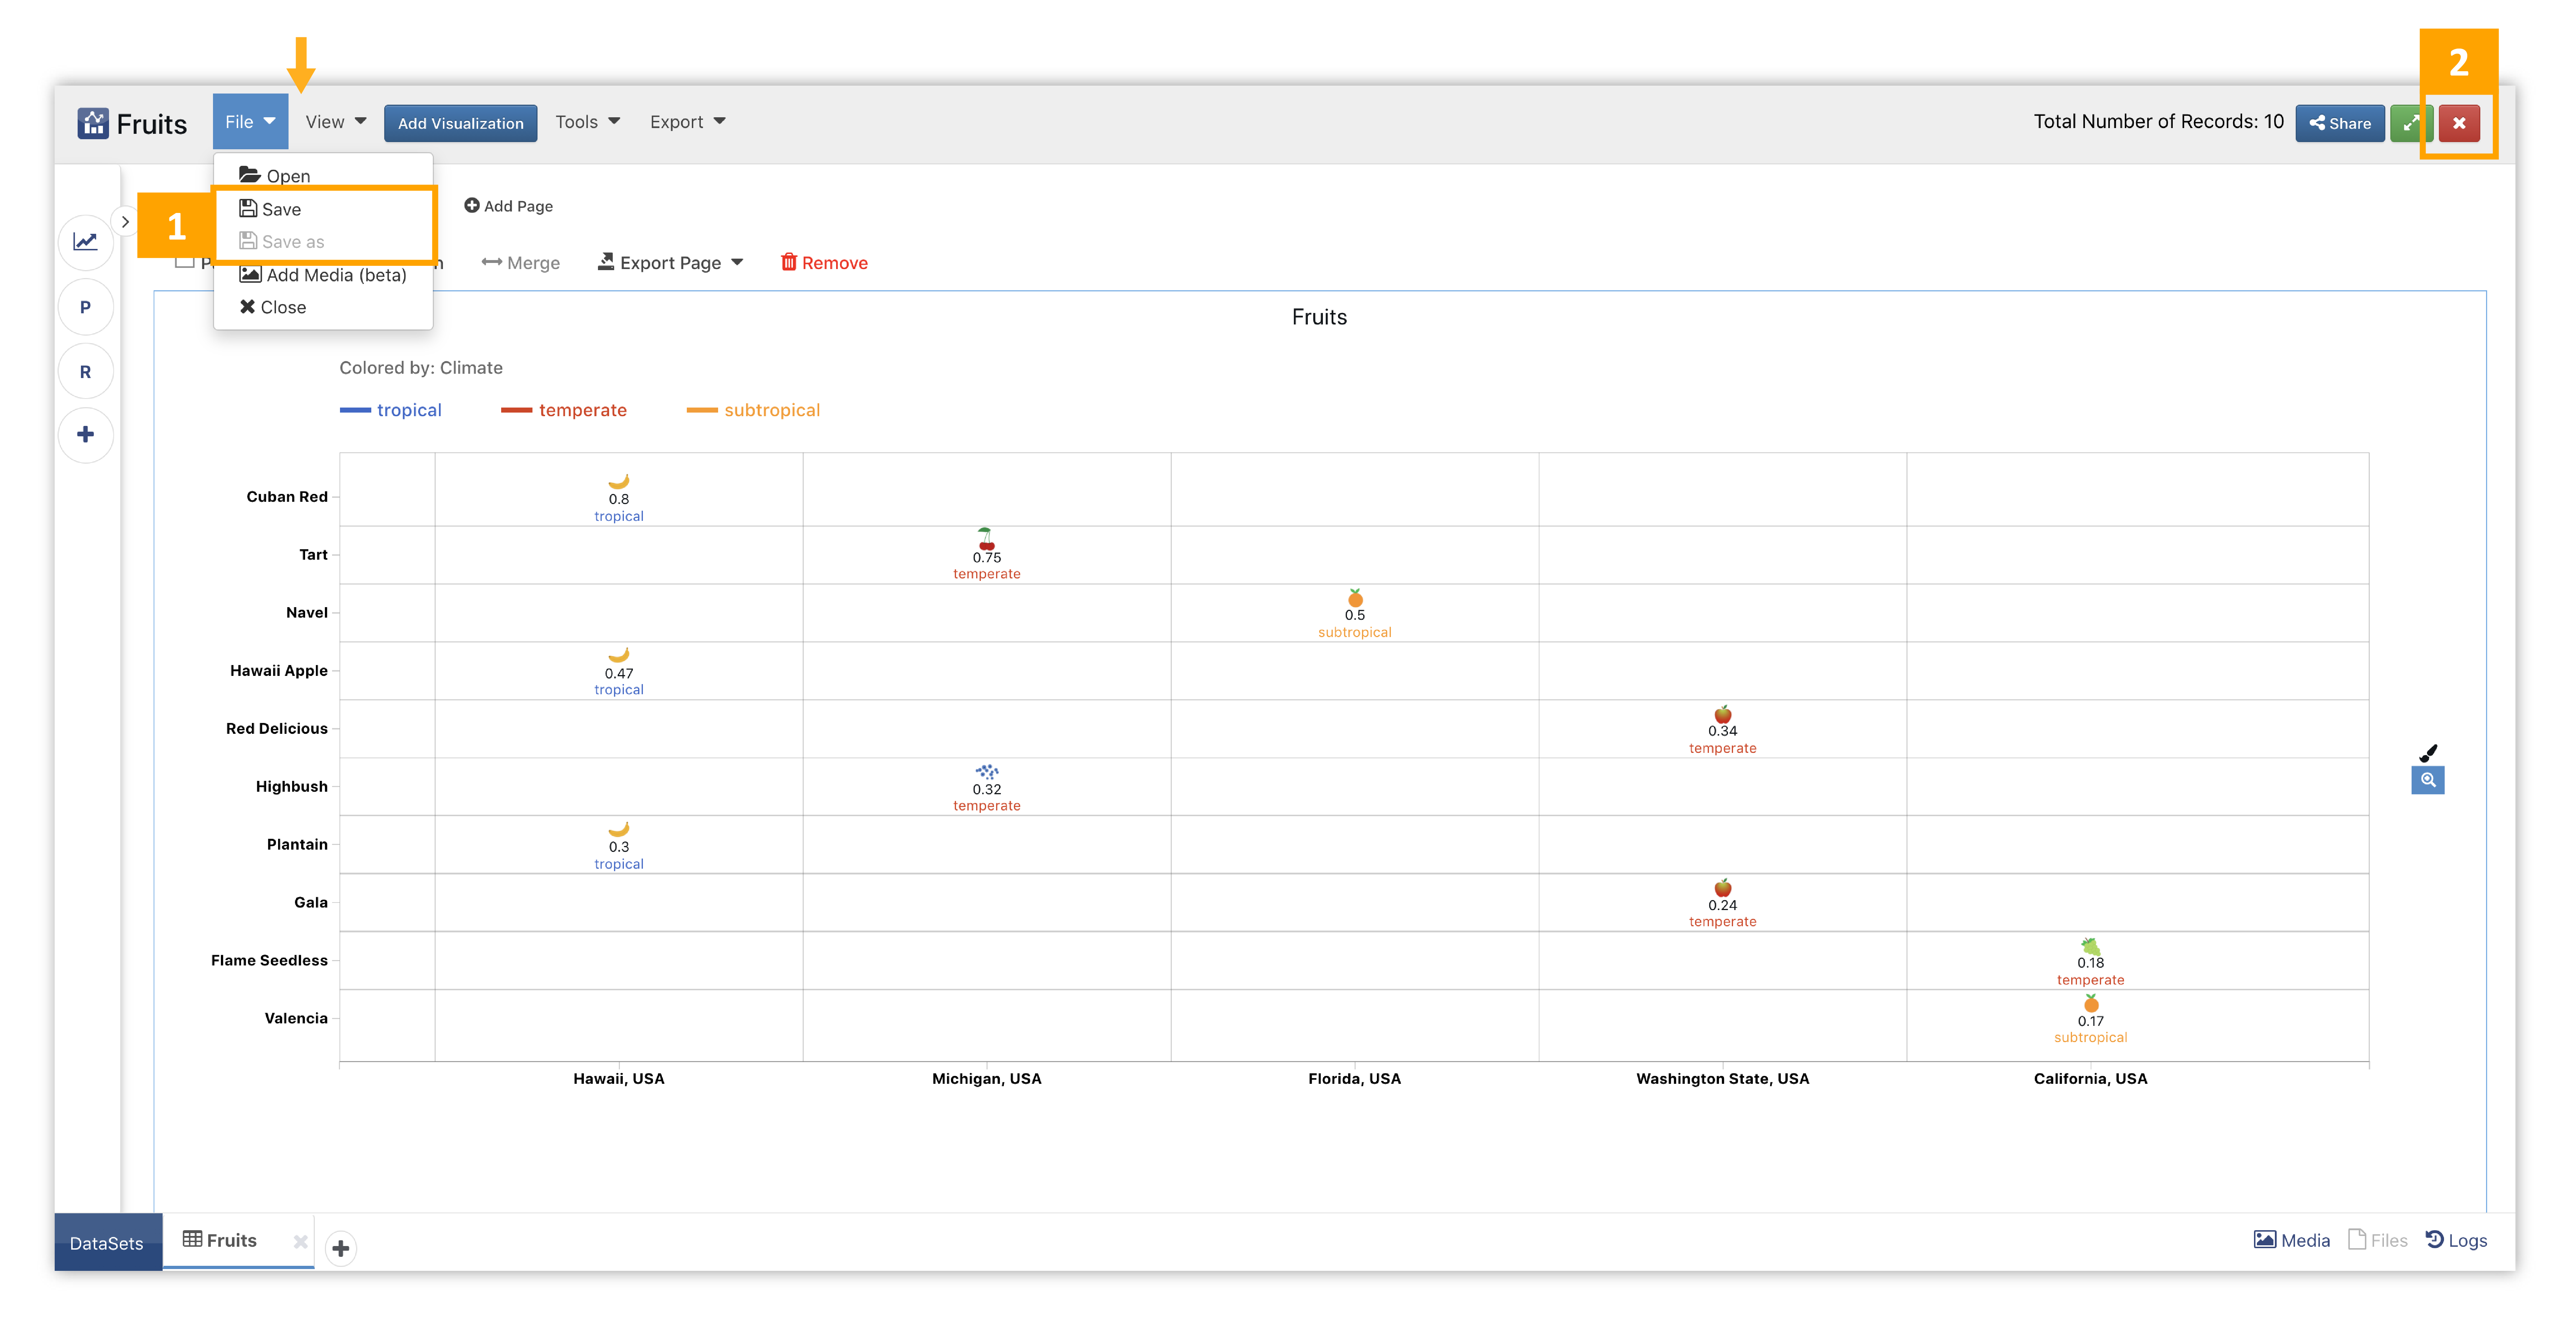Open the DataSets tab
2576x1323 pixels.
click(x=108, y=1243)
